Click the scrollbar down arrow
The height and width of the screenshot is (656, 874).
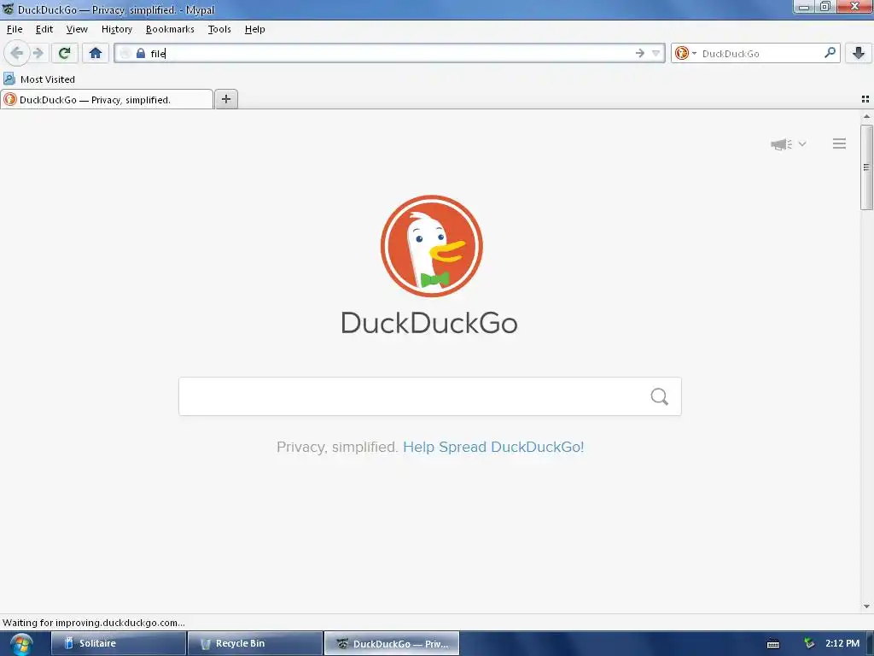tap(866, 606)
